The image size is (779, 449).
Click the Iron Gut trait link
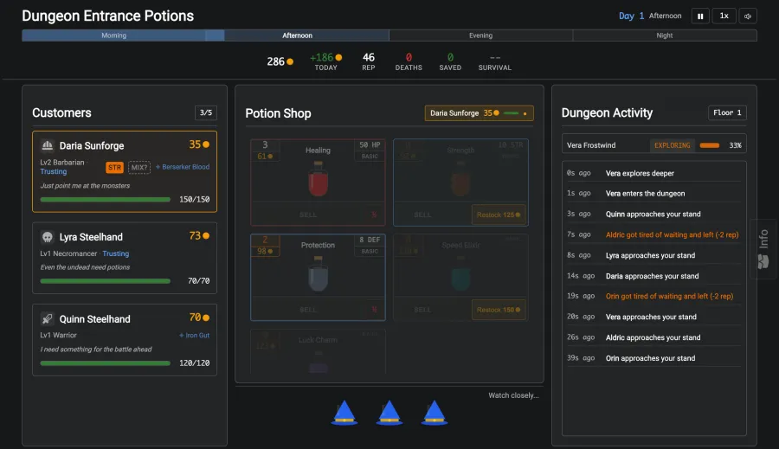[x=194, y=336]
